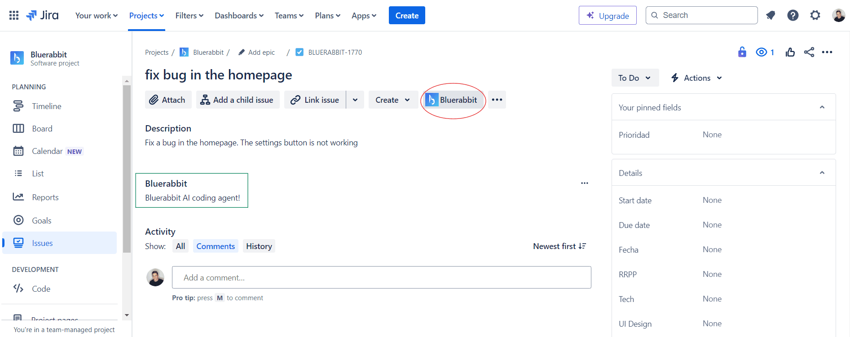Click the notifications bell icon
Image resolution: width=850 pixels, height=337 pixels.
click(771, 15)
